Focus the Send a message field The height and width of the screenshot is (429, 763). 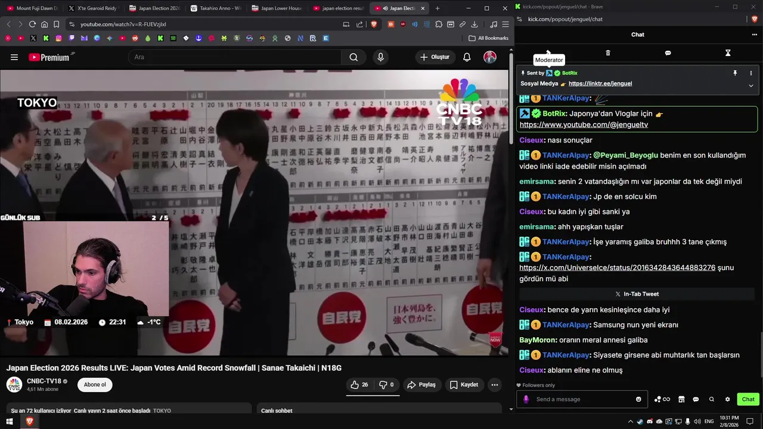(x=582, y=399)
